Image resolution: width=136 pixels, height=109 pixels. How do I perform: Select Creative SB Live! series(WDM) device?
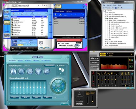click(119, 28)
